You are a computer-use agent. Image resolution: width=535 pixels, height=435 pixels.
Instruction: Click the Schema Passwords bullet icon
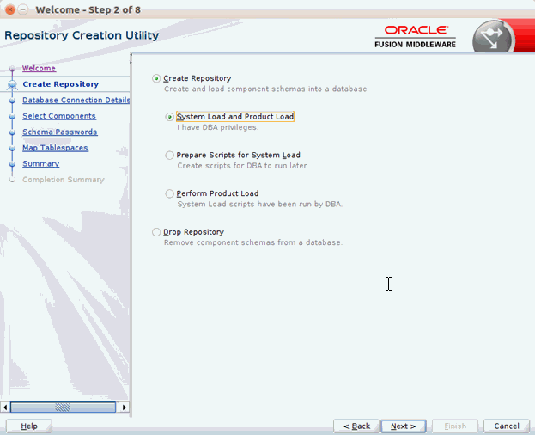click(x=12, y=132)
